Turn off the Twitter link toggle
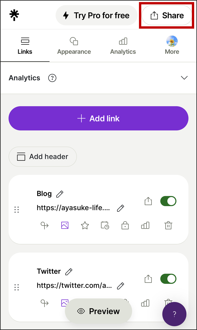This screenshot has width=197, height=330. [168, 279]
